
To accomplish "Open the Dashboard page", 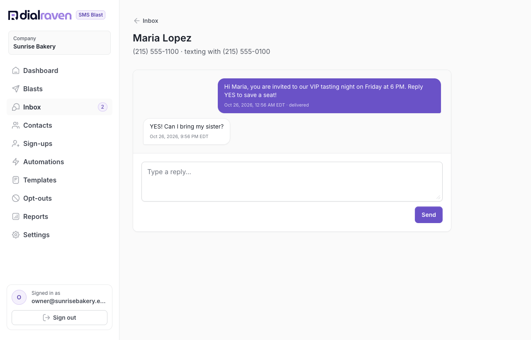I will click(x=59, y=70).
